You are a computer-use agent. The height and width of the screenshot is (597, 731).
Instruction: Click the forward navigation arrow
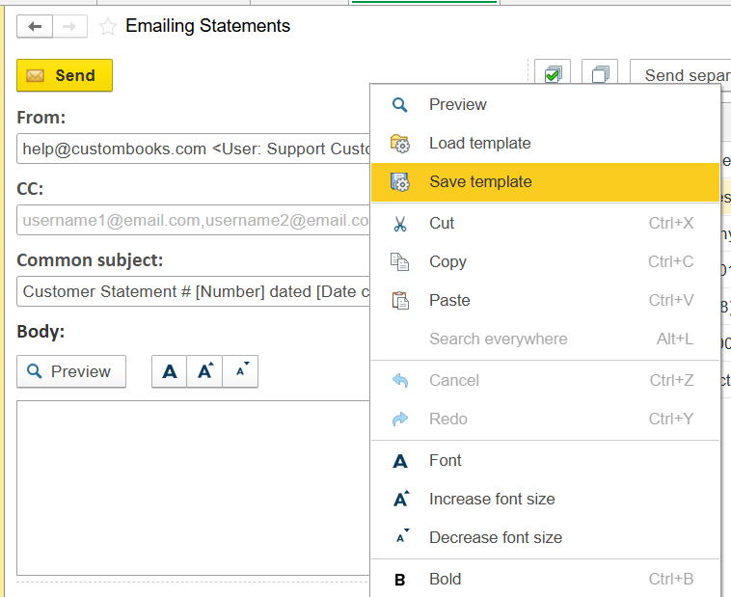69,27
